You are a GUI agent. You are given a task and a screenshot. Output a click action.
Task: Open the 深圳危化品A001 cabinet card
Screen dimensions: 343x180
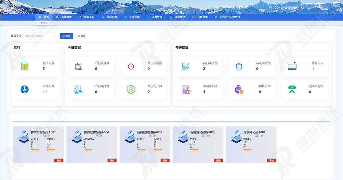(x=251, y=145)
